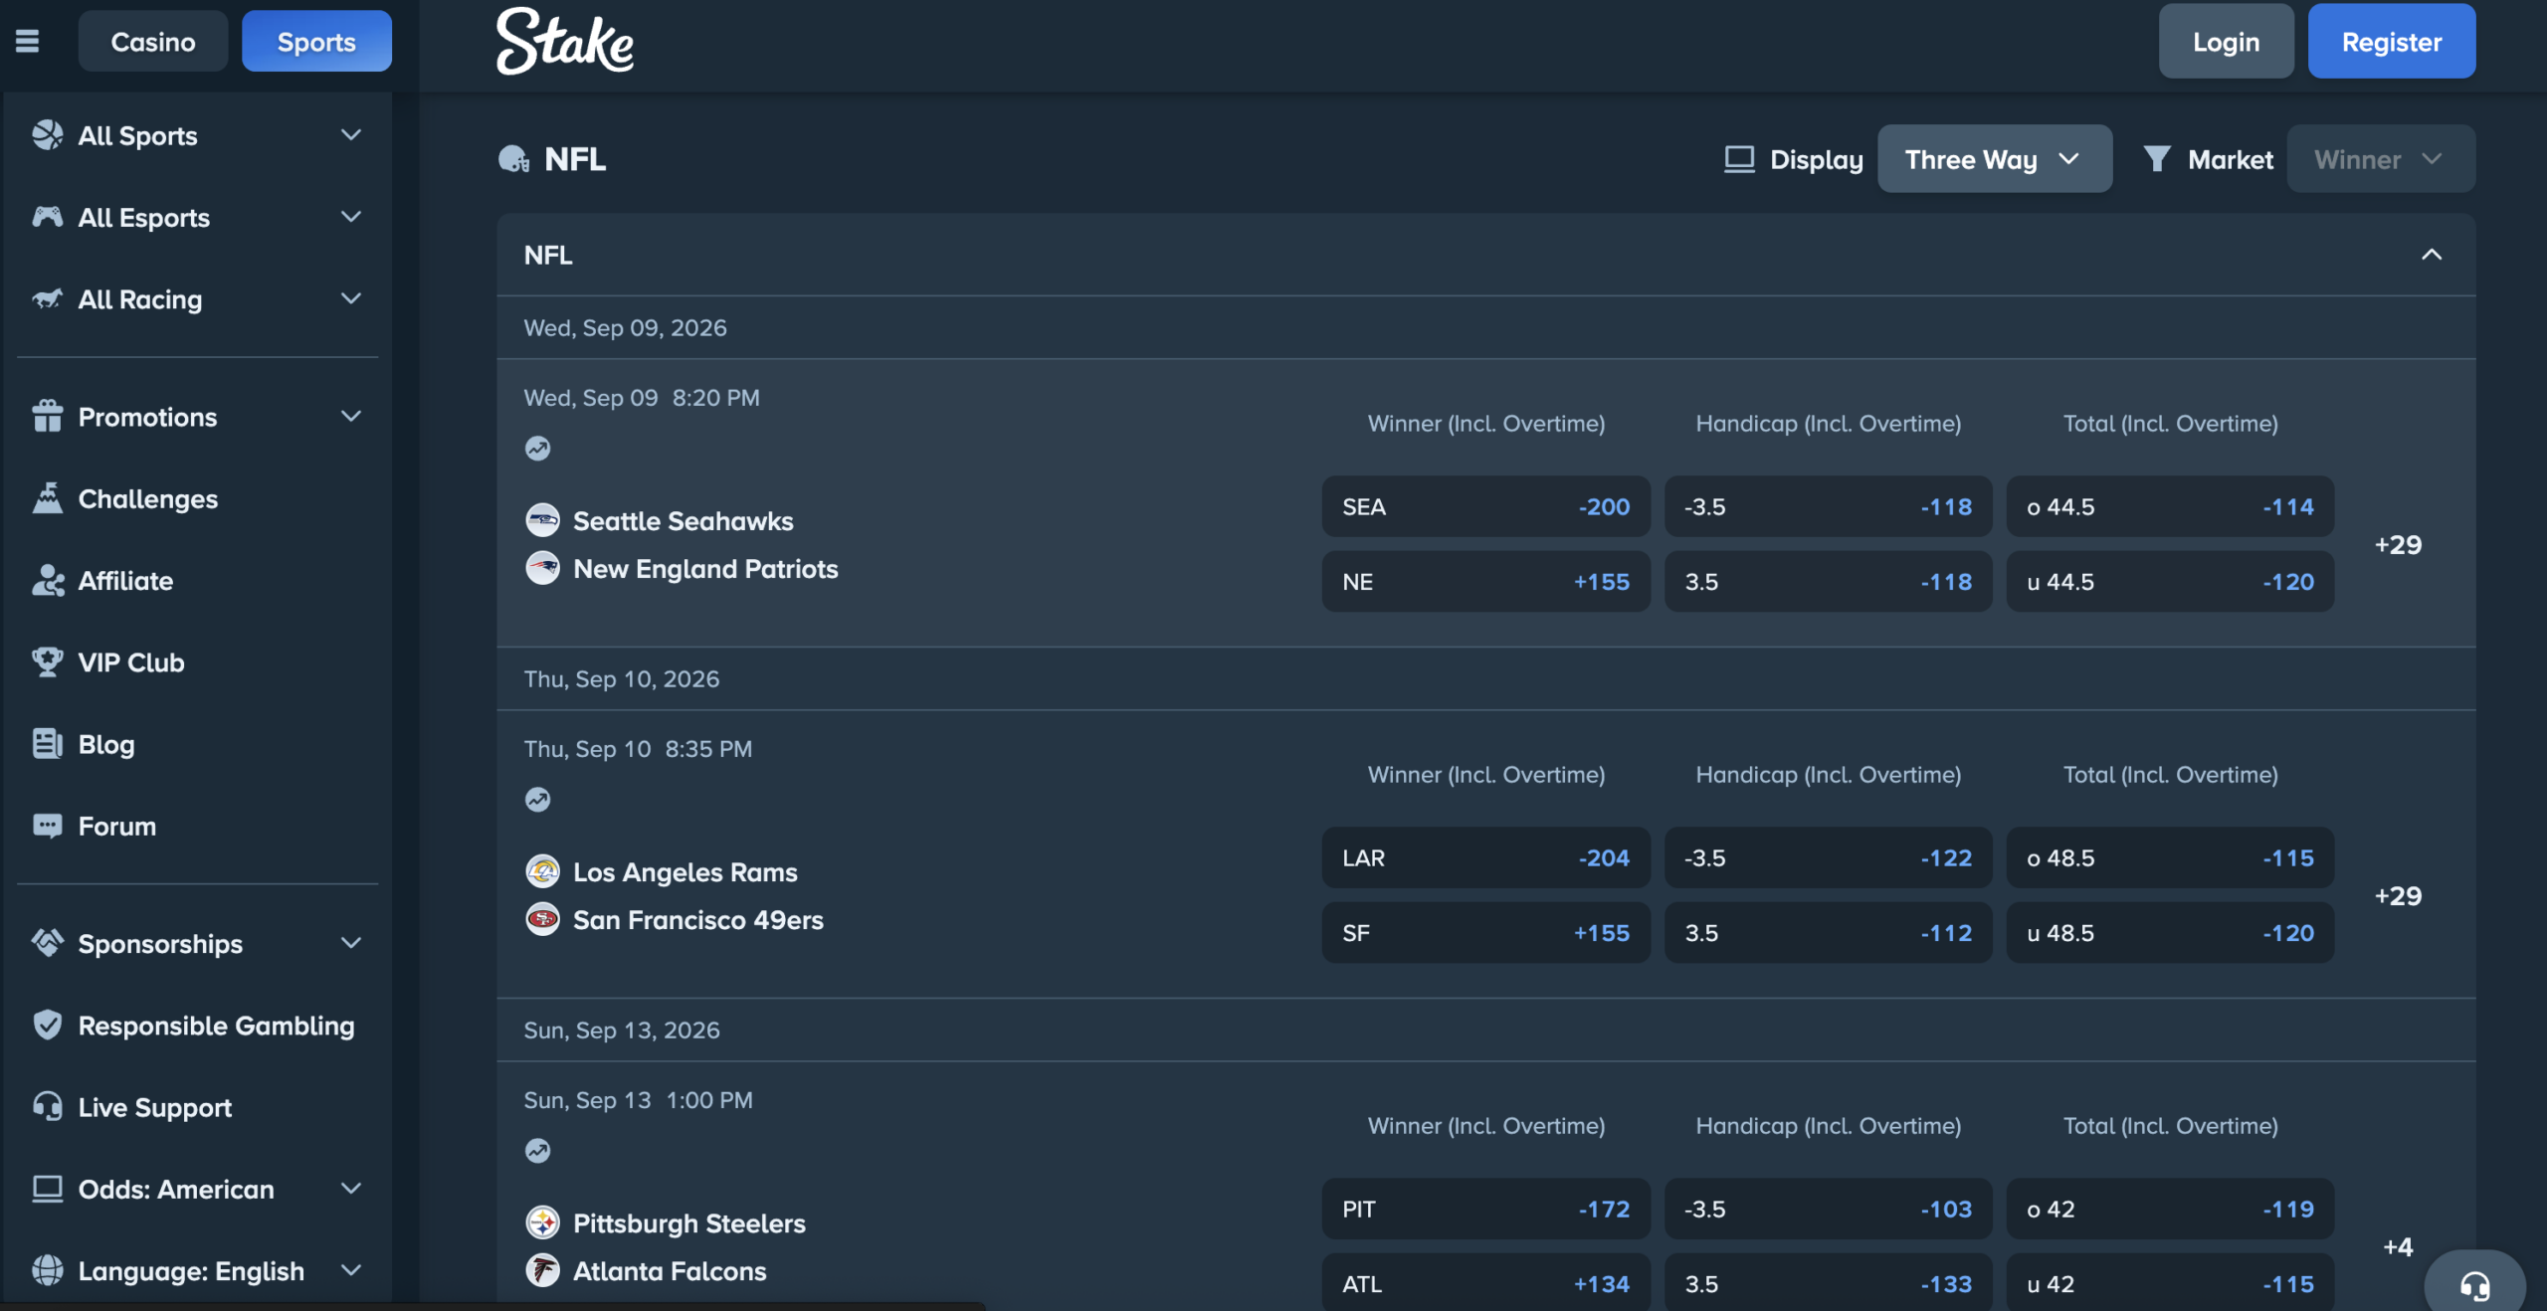The image size is (2547, 1311).
Task: Pick over 44.5 total at -114
Action: point(2170,506)
